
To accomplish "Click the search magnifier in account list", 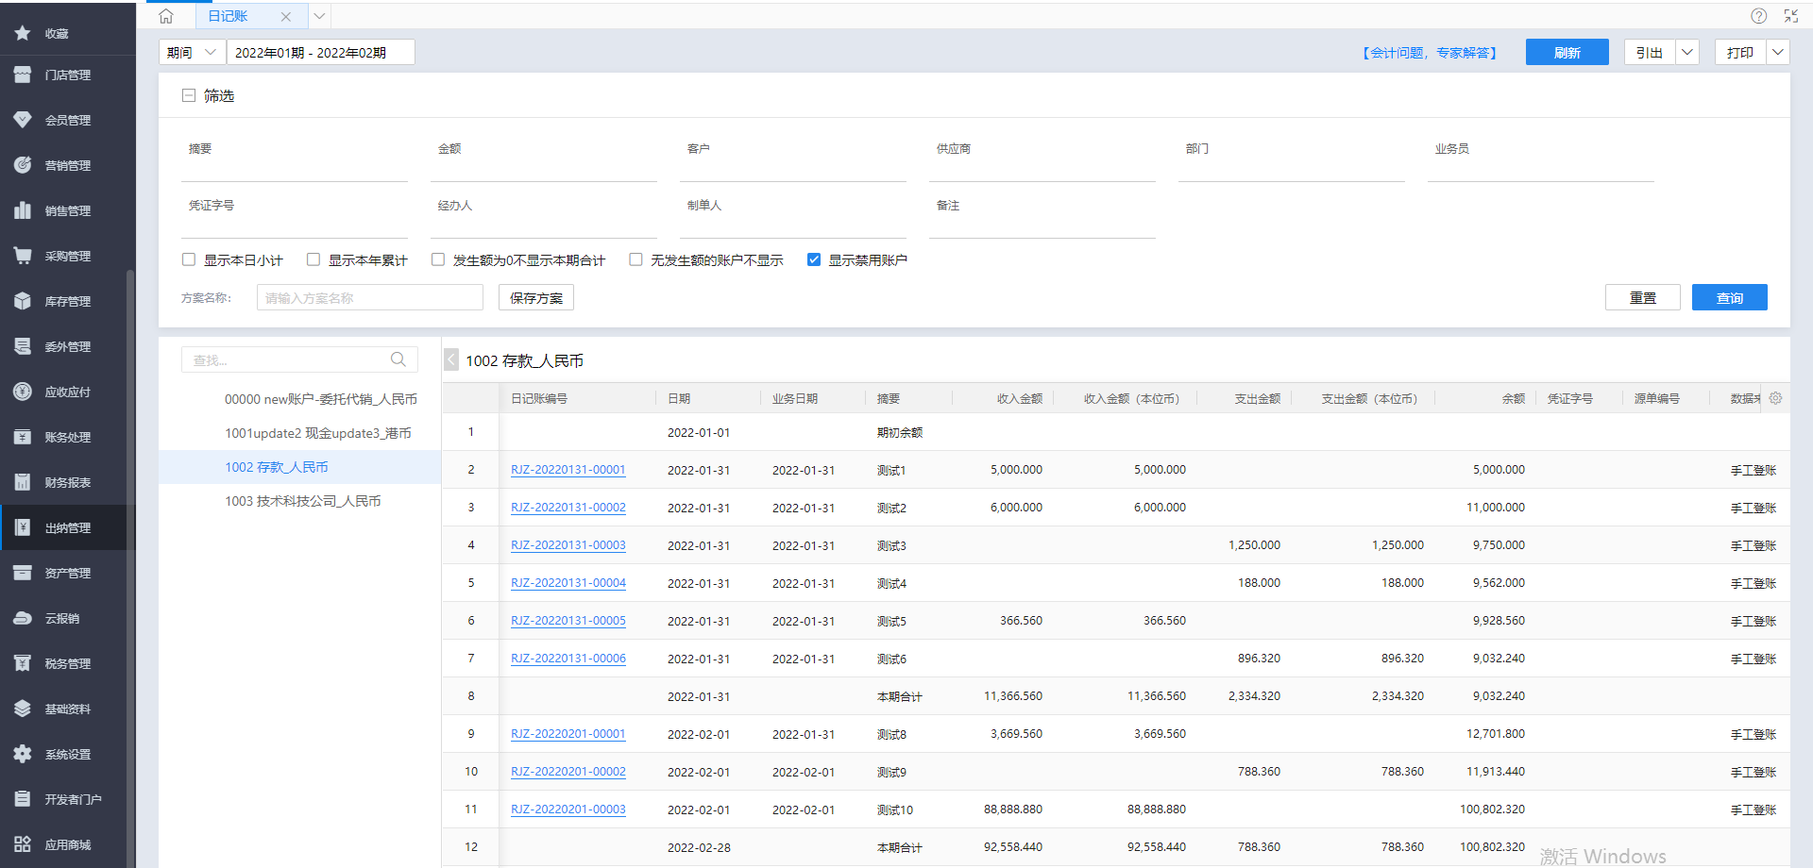I will (x=398, y=359).
